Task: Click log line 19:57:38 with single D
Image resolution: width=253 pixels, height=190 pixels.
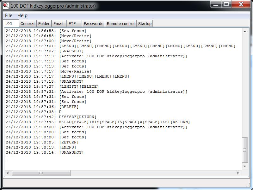Action: click(34, 112)
